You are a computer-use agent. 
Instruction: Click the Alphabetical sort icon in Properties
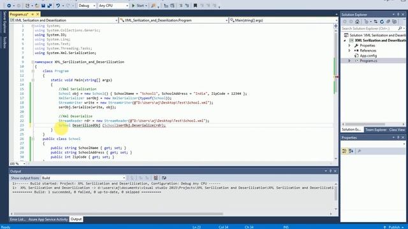tap(351, 151)
